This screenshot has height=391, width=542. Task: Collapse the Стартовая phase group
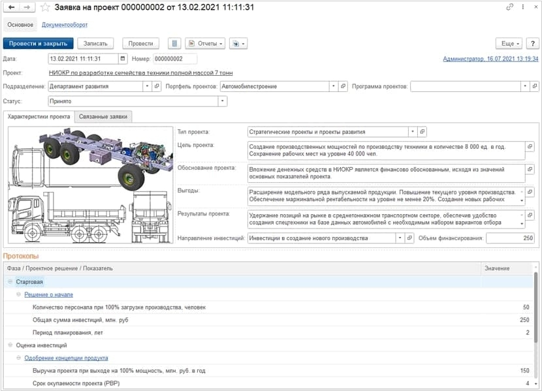pos(10,281)
